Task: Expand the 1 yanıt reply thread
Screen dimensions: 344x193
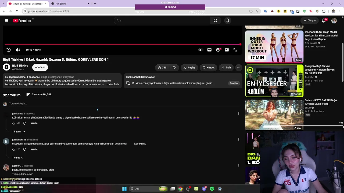Action: coord(17,158)
